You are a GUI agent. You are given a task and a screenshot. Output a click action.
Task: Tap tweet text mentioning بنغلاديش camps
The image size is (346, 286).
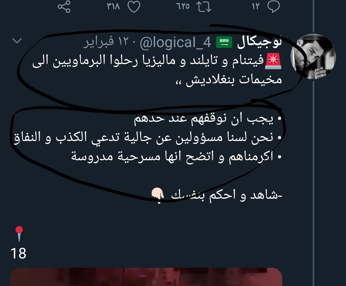tap(157, 71)
